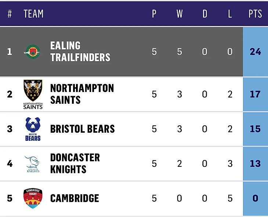268x217 pixels.
Task: Click Cambridge's 0 points cell
Action: [x=255, y=198]
